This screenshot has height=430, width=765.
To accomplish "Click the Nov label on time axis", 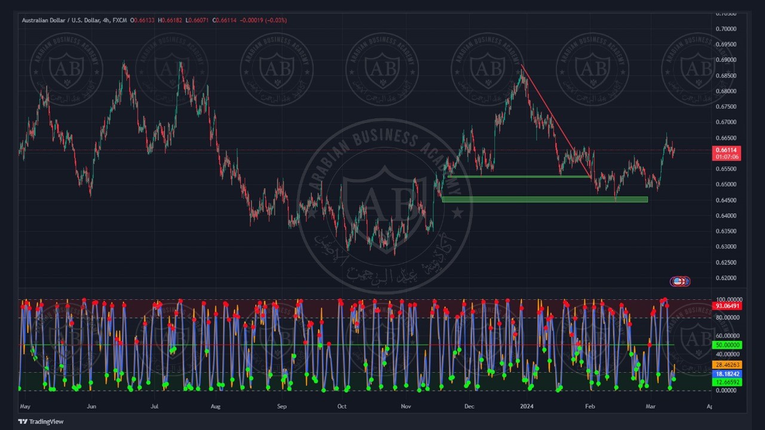I will click(x=406, y=407).
